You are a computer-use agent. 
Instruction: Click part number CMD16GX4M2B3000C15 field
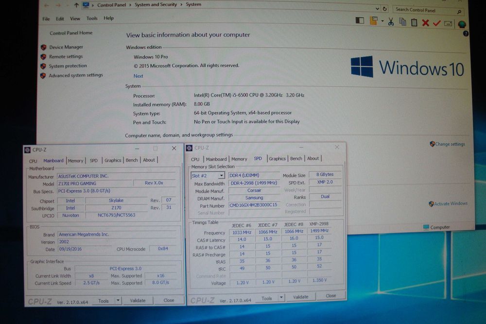point(254,205)
